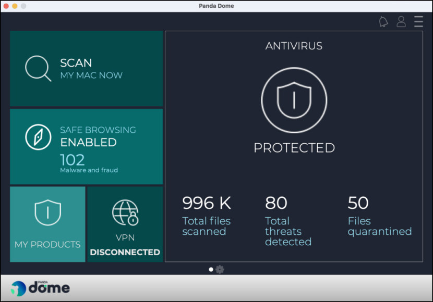Click the VPN globe with lock icon
This screenshot has height=302, width=433.
click(125, 212)
